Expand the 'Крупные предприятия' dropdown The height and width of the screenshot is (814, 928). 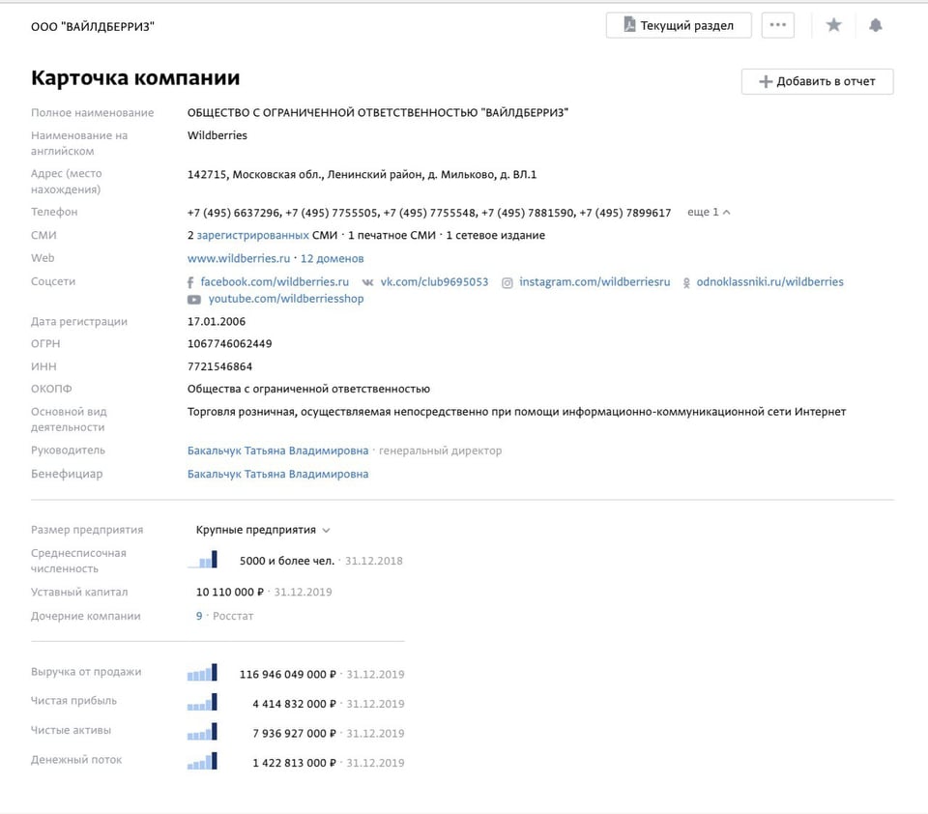point(263,530)
